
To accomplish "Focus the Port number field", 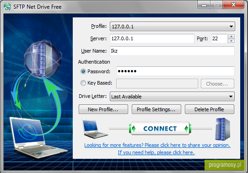I will (x=219, y=38).
